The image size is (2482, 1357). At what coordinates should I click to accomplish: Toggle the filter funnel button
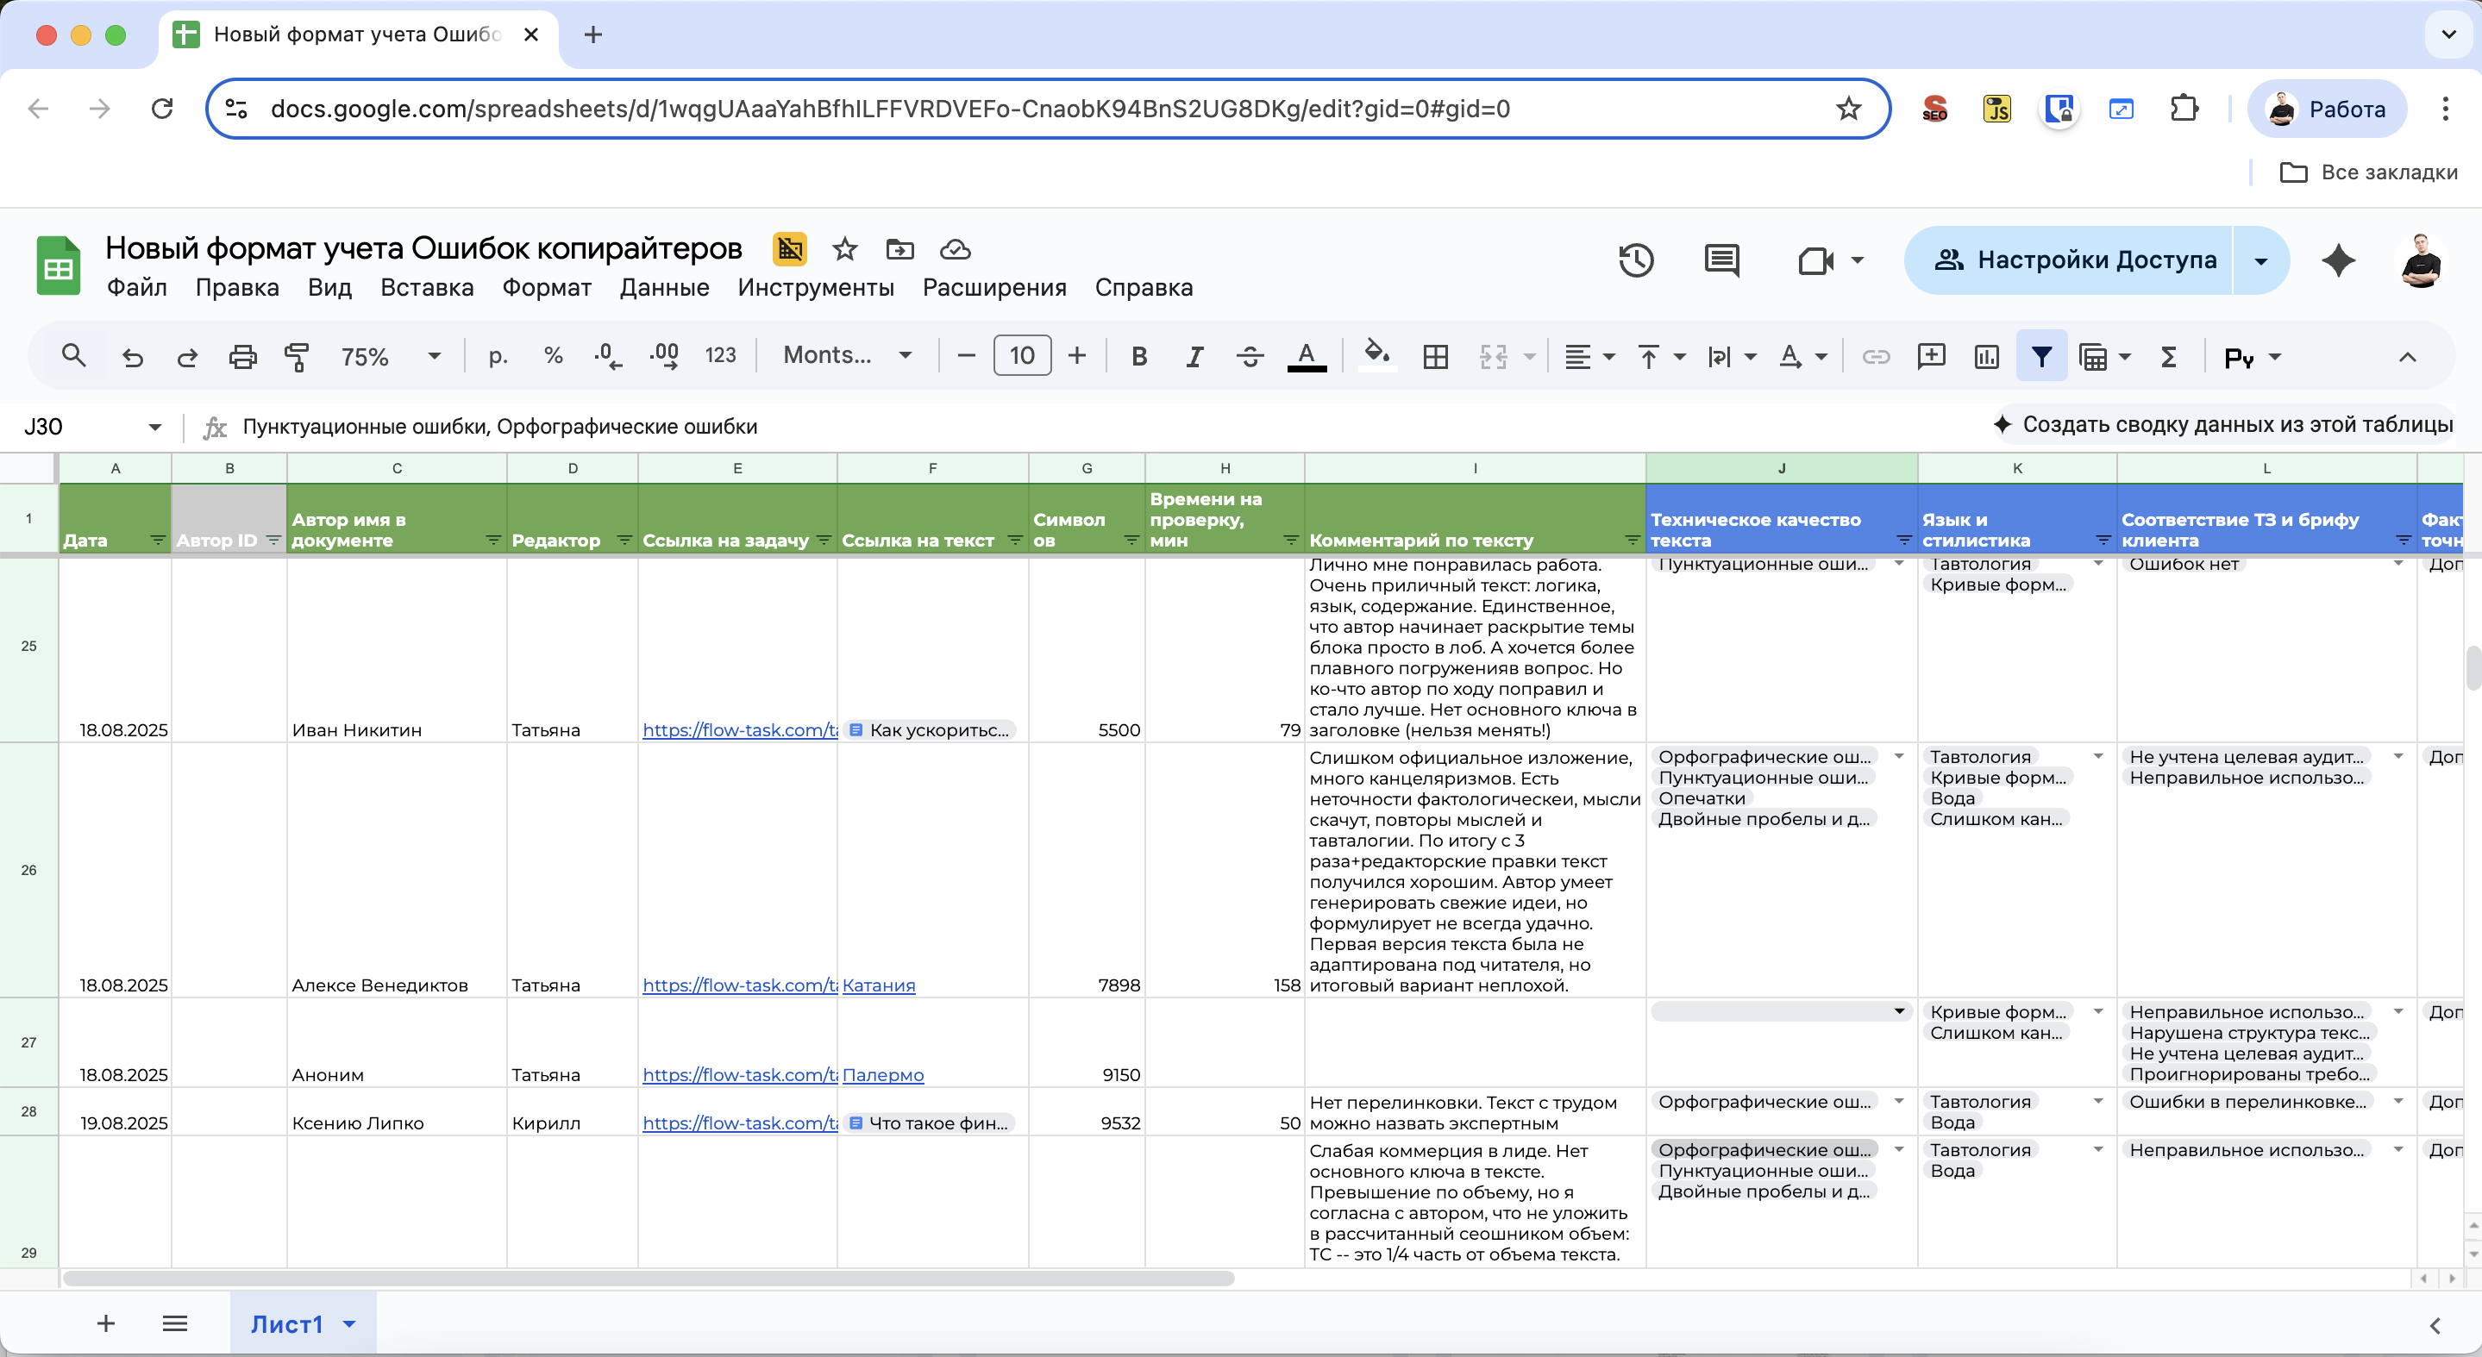coord(2040,356)
